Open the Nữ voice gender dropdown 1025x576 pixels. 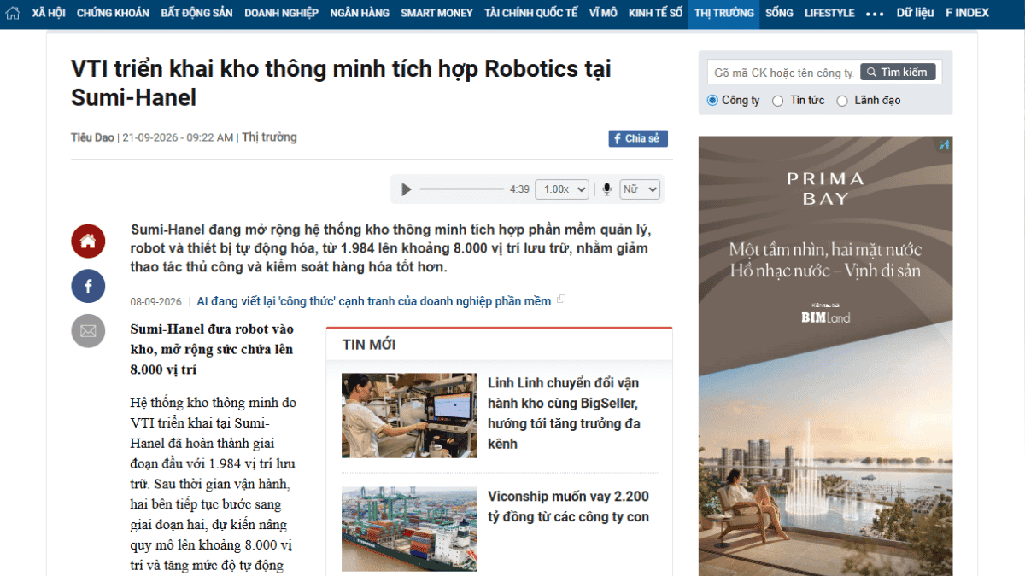coord(640,189)
